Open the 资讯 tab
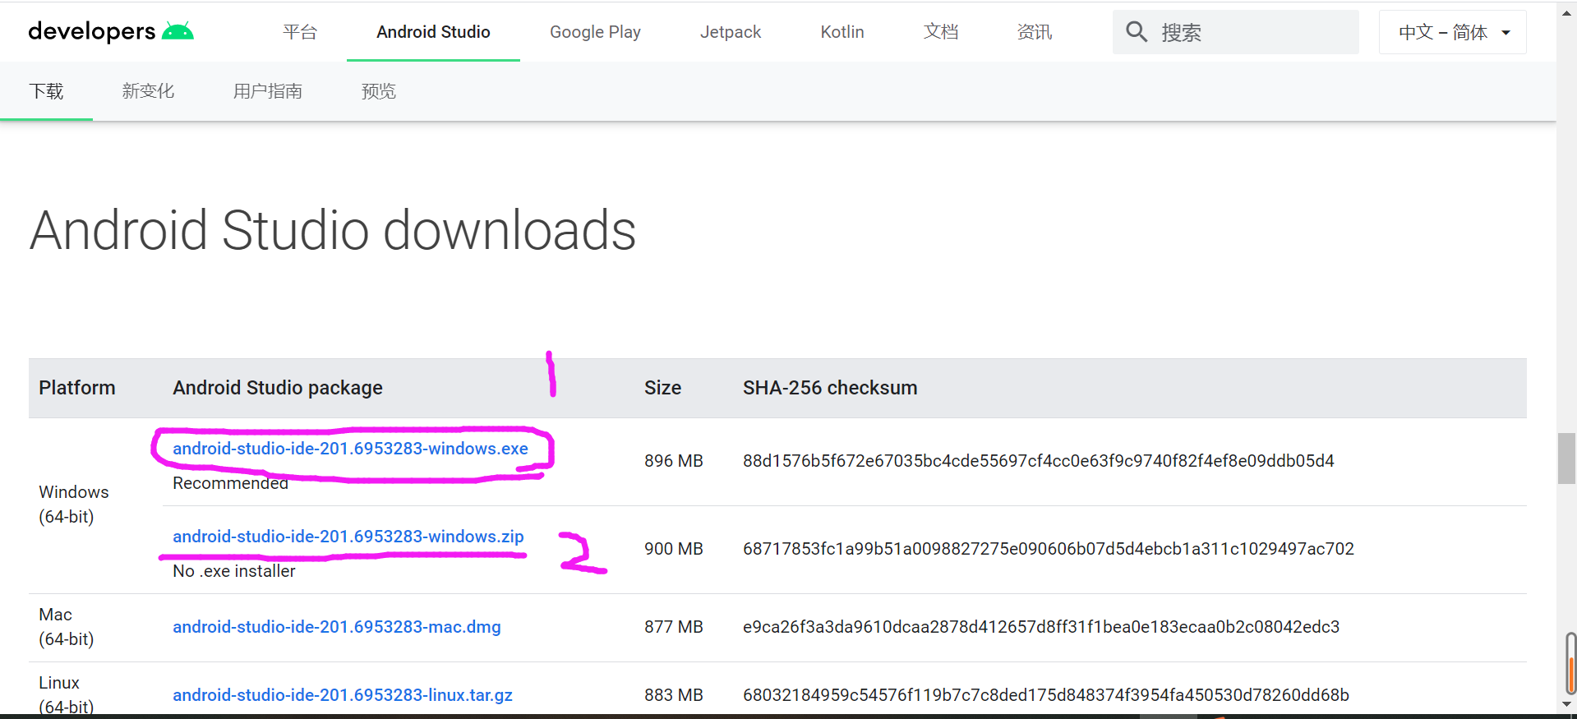This screenshot has width=1577, height=719. [1035, 31]
